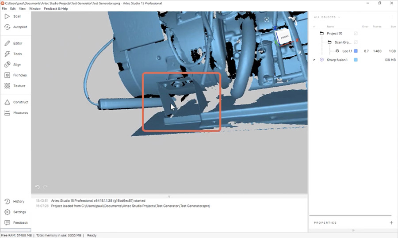Toggle the Project 70 edit checkbox
The width and height of the screenshot is (398, 238).
356,34
